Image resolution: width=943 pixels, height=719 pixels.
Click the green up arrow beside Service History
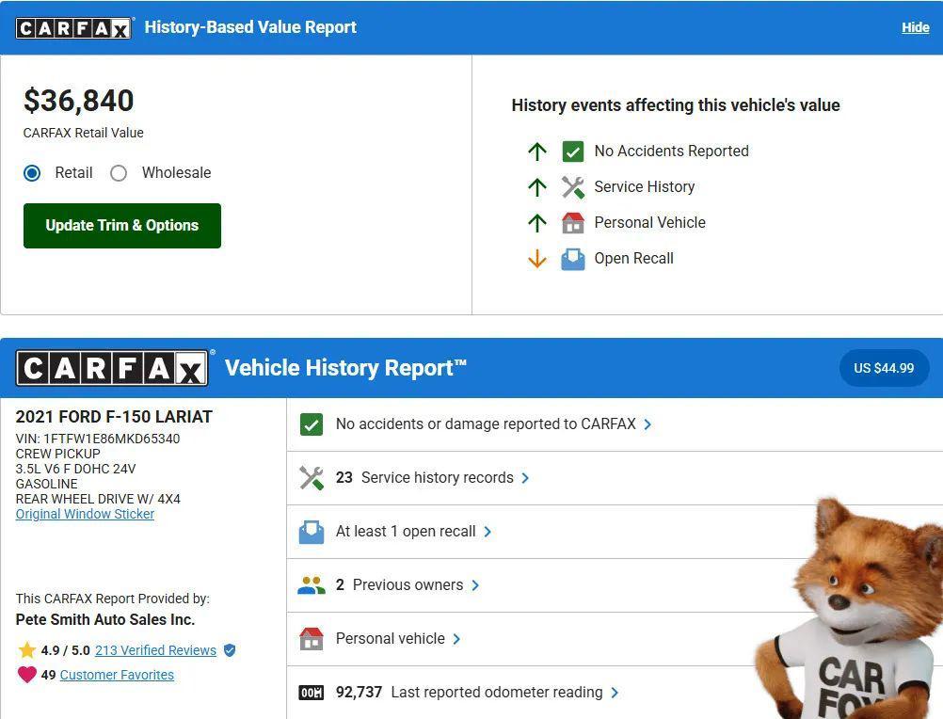(537, 186)
